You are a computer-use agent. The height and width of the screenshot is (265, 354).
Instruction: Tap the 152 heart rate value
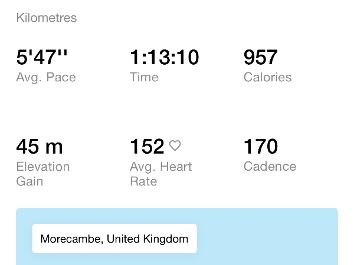pos(147,147)
